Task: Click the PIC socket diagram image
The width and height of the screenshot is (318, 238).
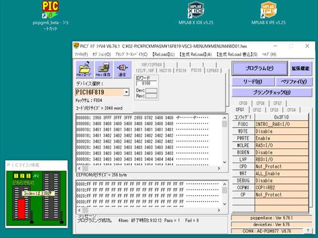Action: (35, 198)
